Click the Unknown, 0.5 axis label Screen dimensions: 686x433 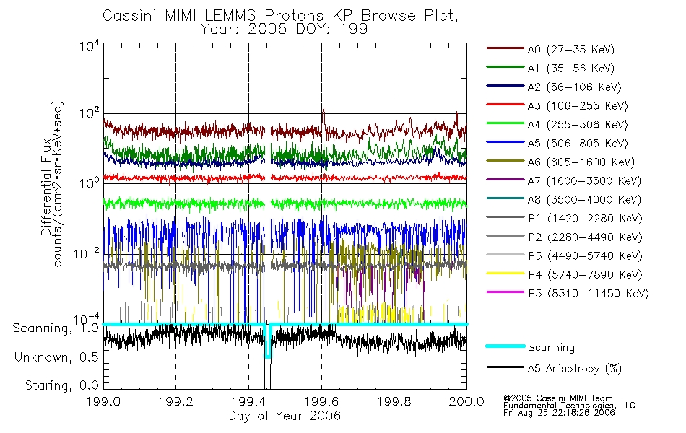click(56, 357)
